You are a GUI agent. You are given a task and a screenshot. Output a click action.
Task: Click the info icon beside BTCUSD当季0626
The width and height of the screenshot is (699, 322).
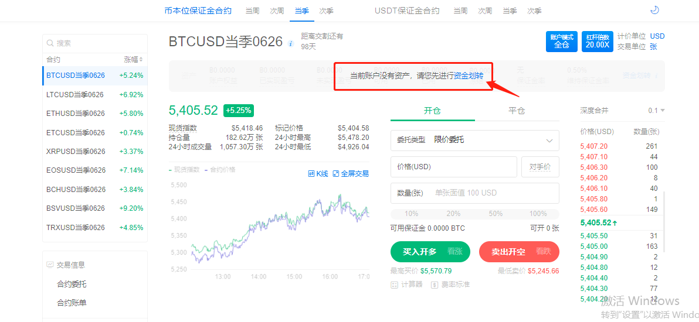point(291,44)
